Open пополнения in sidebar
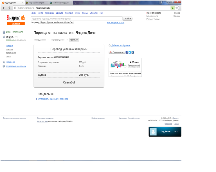 click(11, 53)
